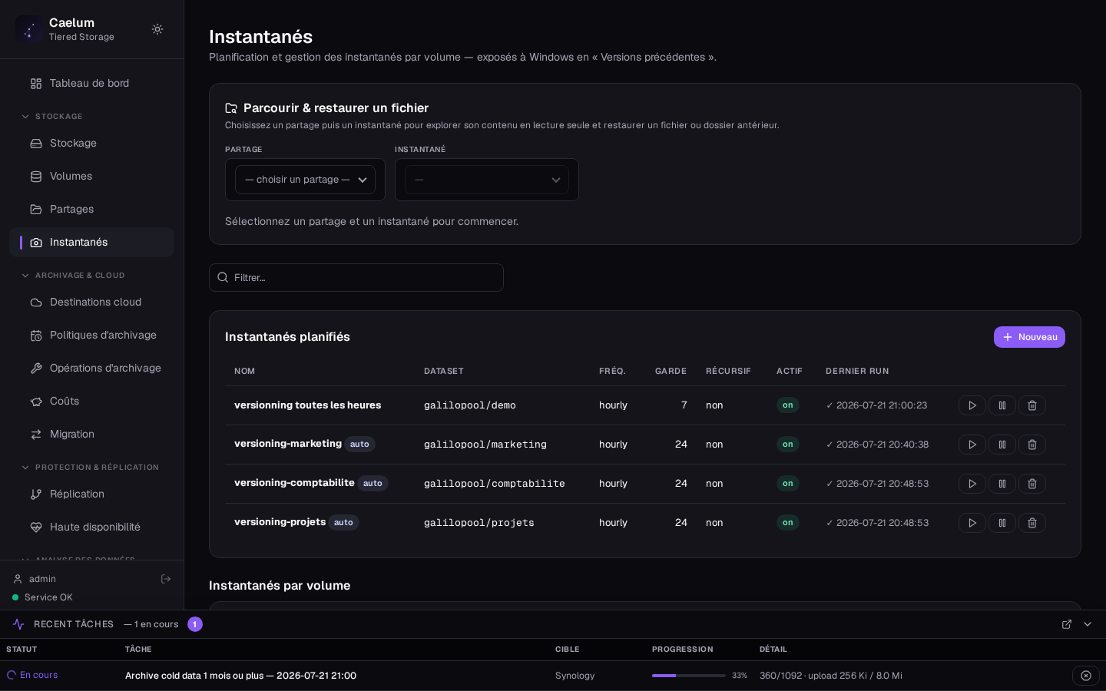Open Réplication page

(x=91, y=494)
